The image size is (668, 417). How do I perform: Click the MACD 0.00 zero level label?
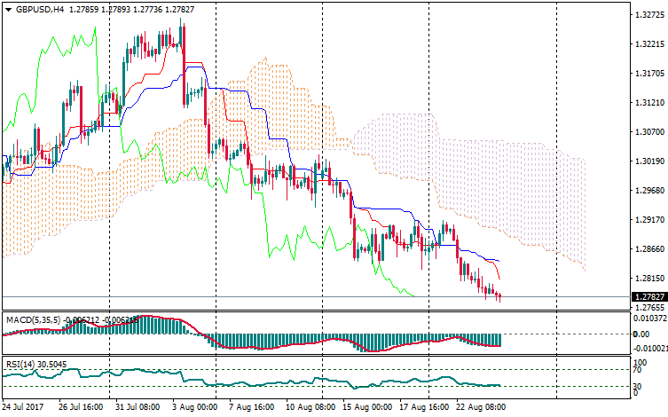[639, 334]
